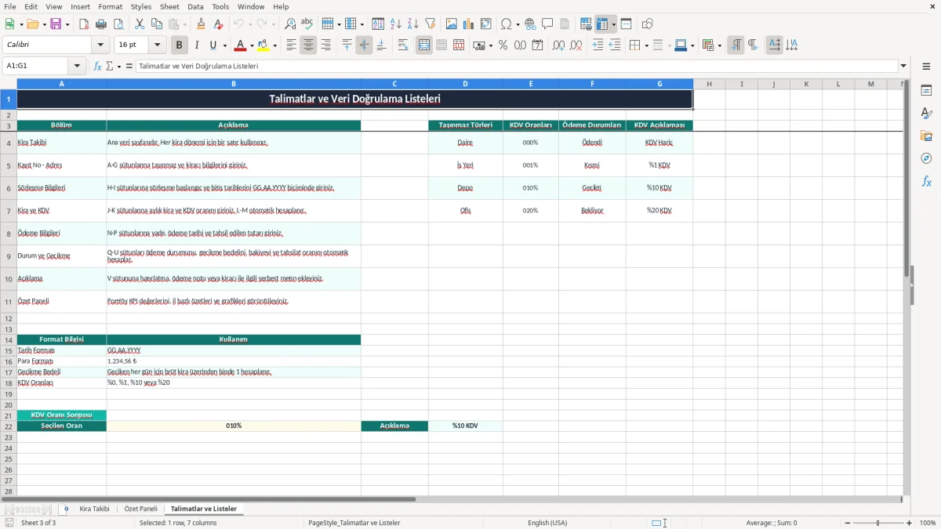The height and width of the screenshot is (529, 941).
Task: Adjust the zoom slider handle
Action: point(878,523)
